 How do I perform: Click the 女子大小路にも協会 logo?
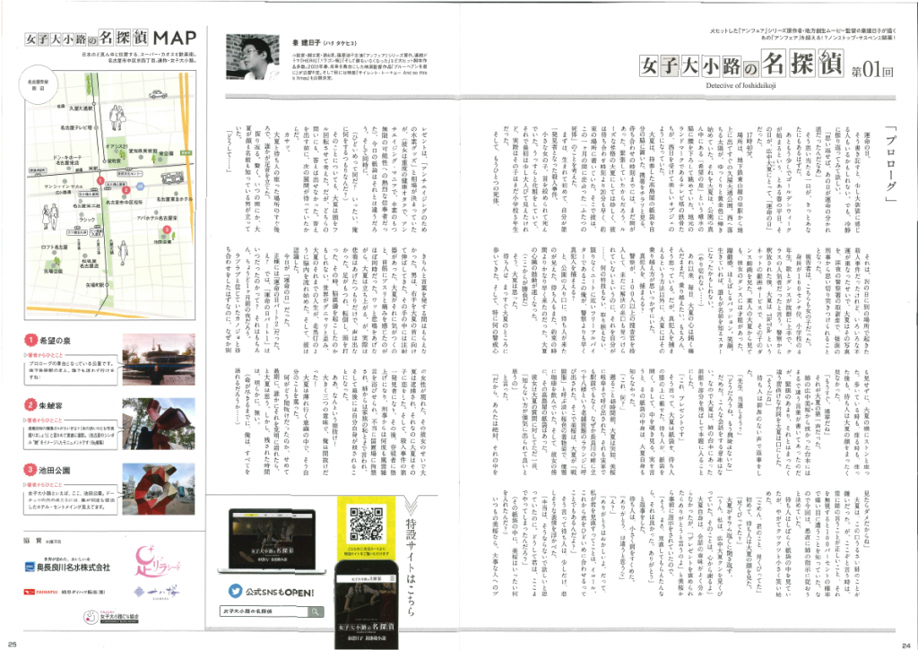110,615
